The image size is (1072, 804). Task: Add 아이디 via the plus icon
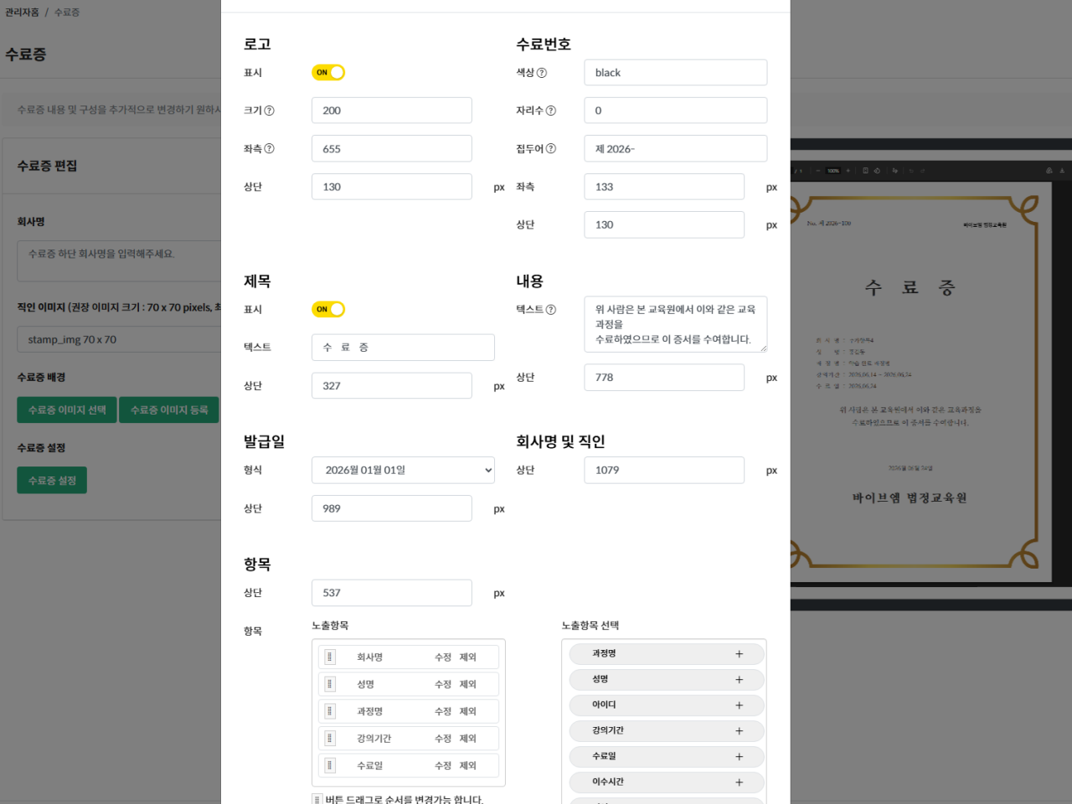click(x=739, y=705)
